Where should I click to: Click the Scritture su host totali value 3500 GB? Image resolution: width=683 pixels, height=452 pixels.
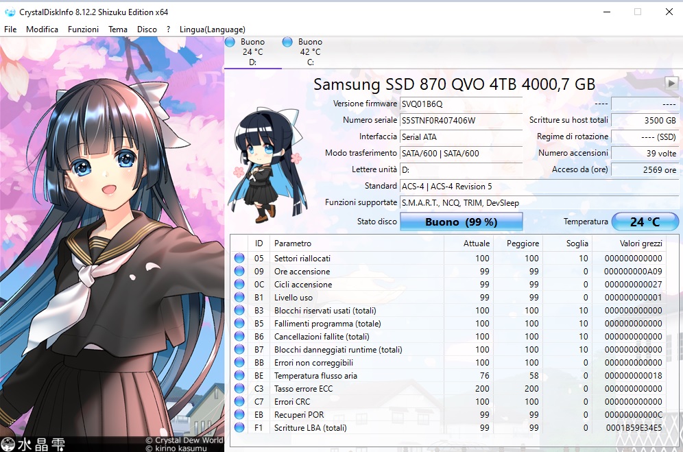click(645, 120)
